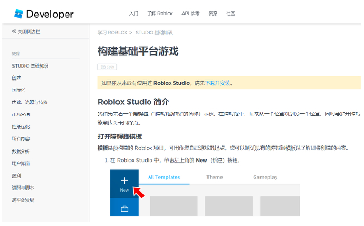The width and height of the screenshot is (364, 226).
Task: Click the double-chevron collapse sidebar icon
Action: coord(15,32)
